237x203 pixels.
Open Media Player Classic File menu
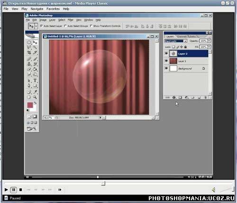(x=6, y=9)
